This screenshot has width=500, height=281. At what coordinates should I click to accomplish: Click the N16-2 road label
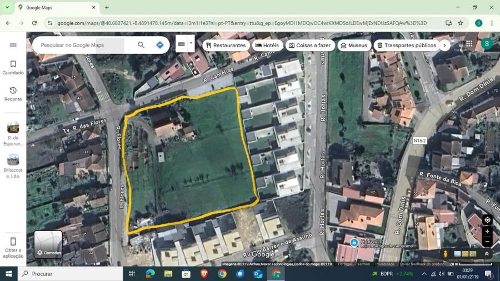[x=419, y=140]
